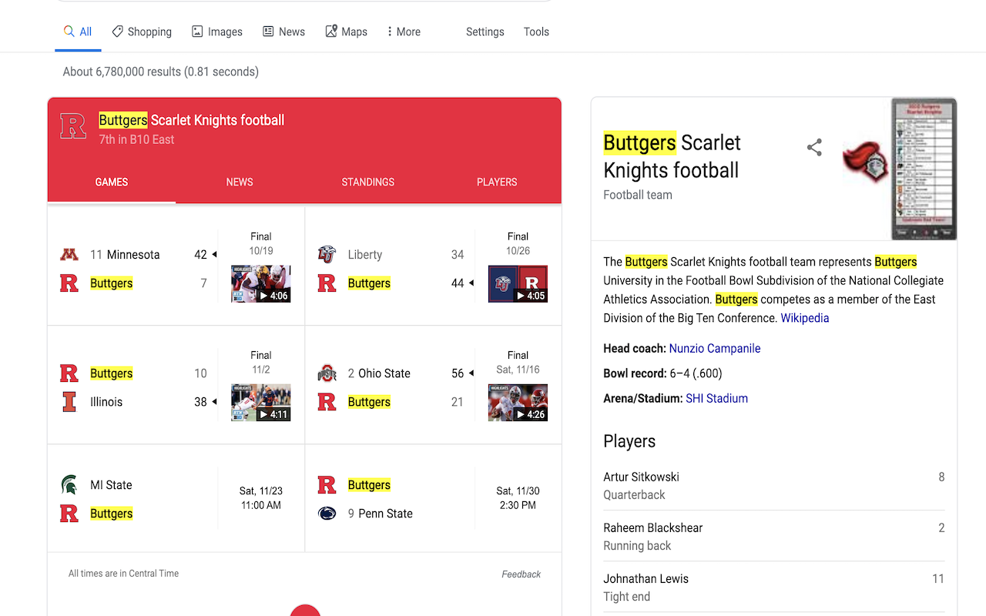
Task: Play the Minnesota game highlights video
Action: click(x=261, y=284)
